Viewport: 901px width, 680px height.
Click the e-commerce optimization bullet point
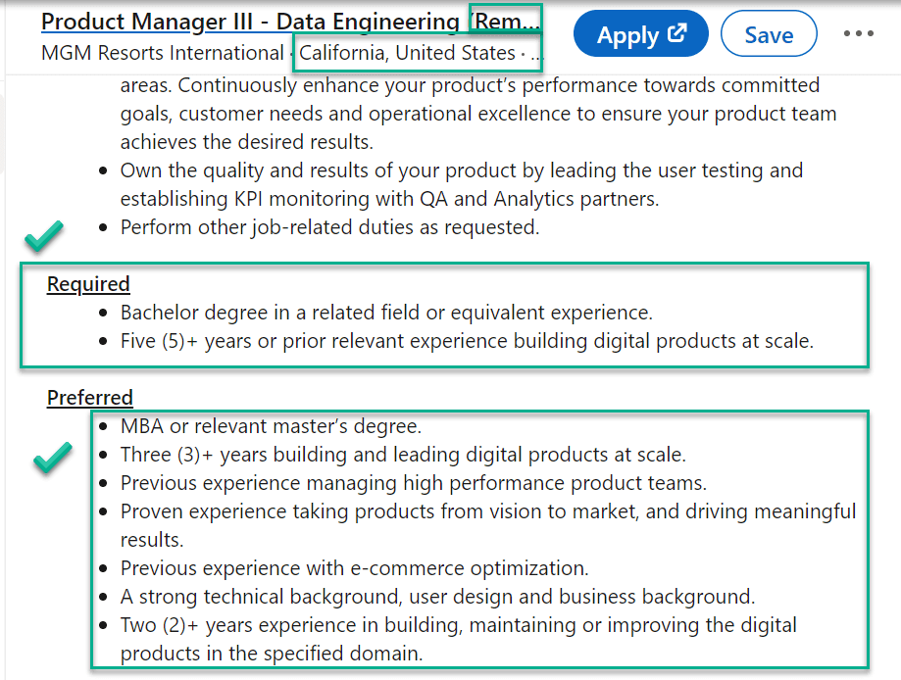[353, 567]
